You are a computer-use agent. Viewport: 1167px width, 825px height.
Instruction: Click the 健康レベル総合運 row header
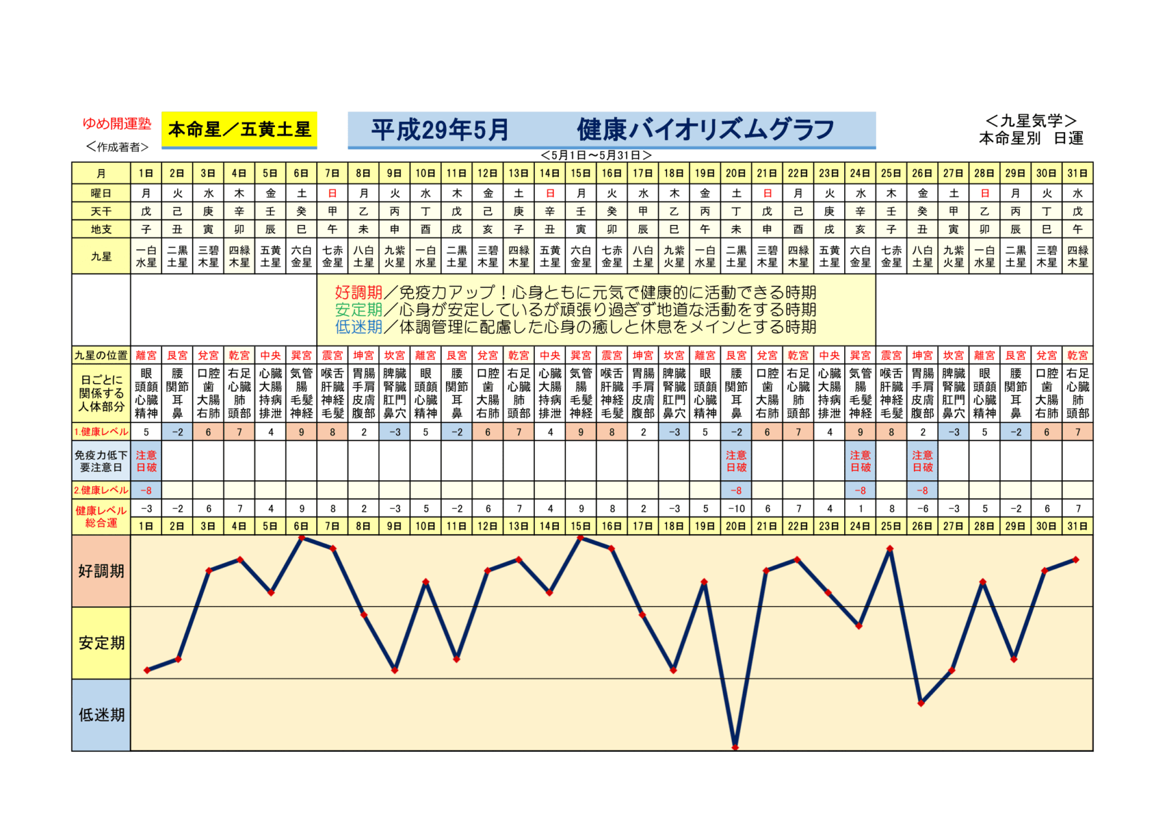(101, 517)
